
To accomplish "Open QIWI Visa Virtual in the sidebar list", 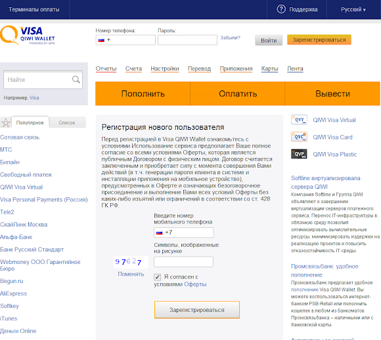I will [x=22, y=187].
